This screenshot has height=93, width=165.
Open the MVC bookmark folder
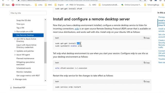[x=48, y=5]
